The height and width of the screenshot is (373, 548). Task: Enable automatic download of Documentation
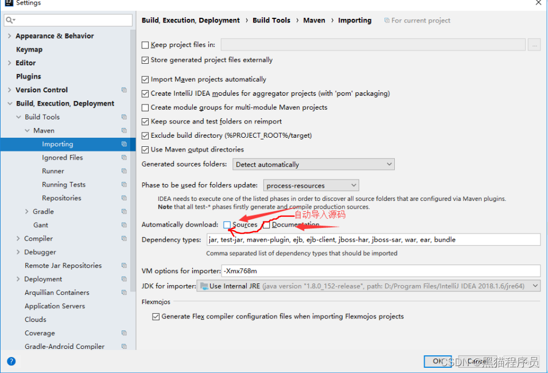[266, 225]
